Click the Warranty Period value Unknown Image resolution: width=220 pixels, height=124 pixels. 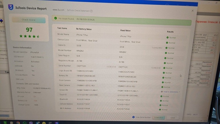(37, 92)
